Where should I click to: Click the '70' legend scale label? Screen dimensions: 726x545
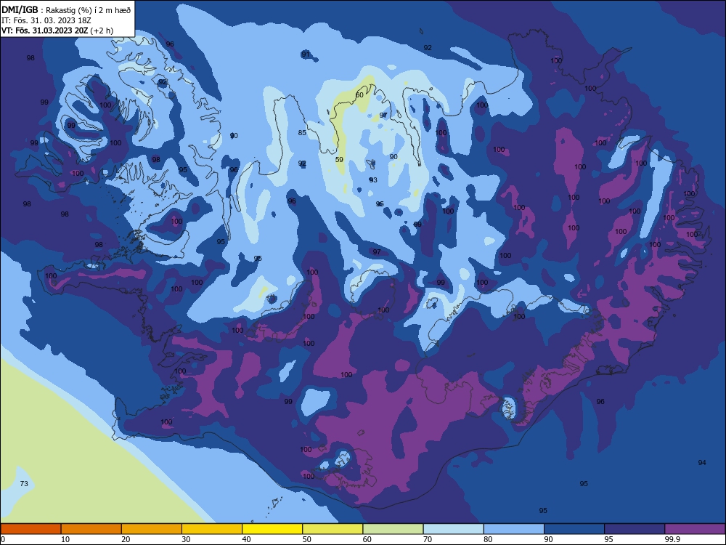428,539
